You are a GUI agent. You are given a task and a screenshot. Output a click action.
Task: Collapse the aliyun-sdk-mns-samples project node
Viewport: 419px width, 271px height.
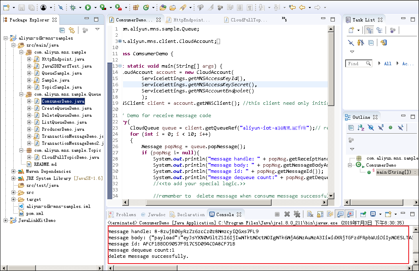pos(6,38)
